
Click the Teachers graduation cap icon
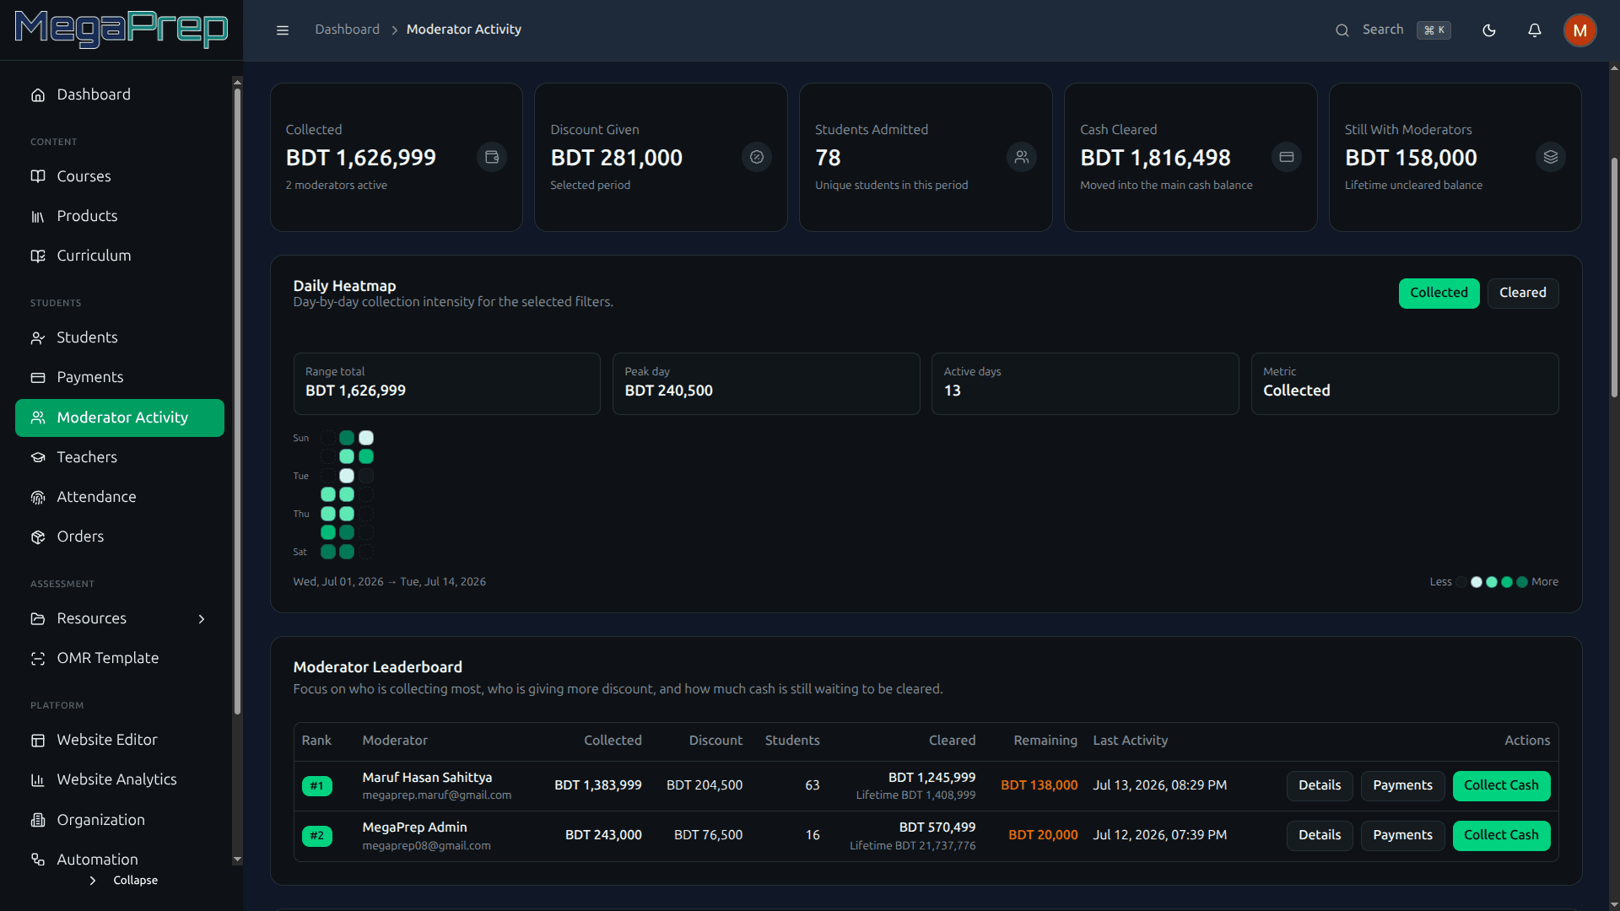point(38,458)
